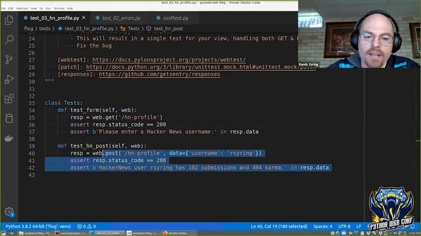
Task: Open the Edit menu
Action: click(x=11, y=9)
